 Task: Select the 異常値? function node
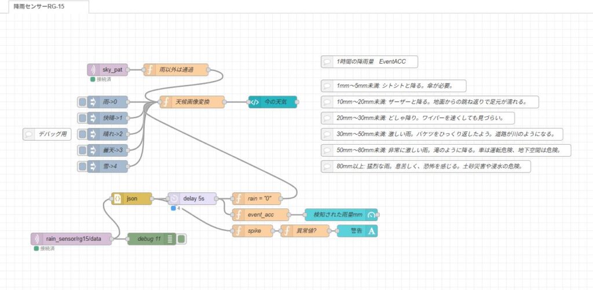coord(305,231)
